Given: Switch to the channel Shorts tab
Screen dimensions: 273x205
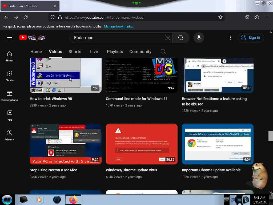Looking at the screenshot, I should click(x=75, y=52).
